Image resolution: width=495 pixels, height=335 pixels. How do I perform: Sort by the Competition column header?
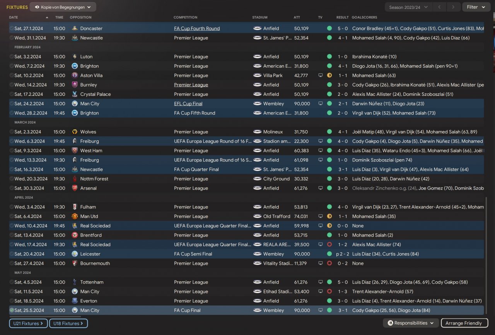pyautogui.click(x=186, y=17)
